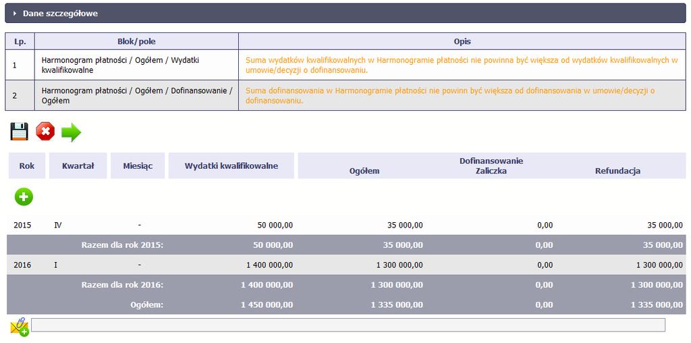
Task: Click the warning about Suma dofinansowania
Action: pyautogui.click(x=450, y=95)
